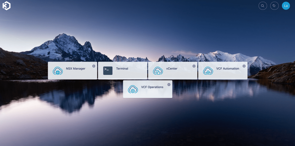
Task: Click the tags filter icon
Action: click(274, 6)
